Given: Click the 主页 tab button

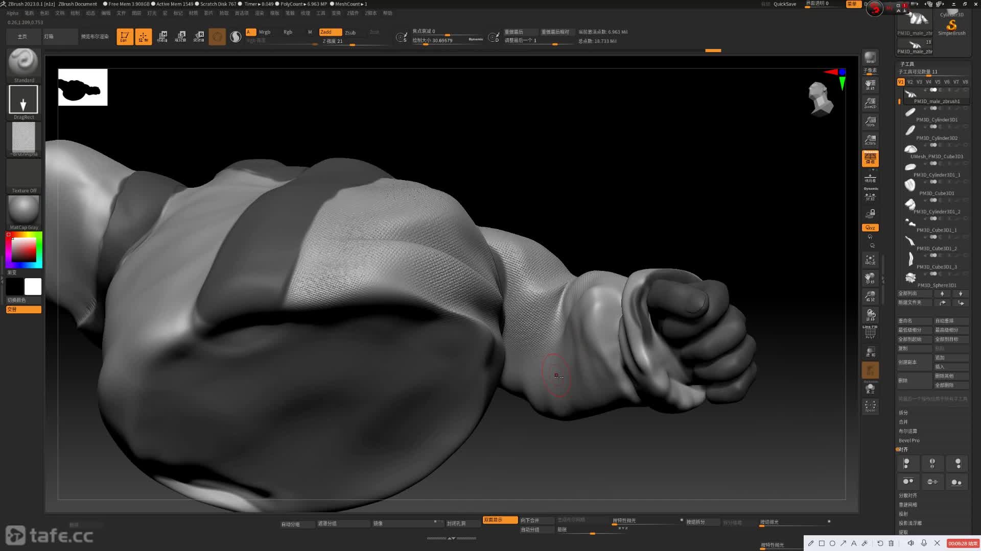Looking at the screenshot, I should 22,37.
